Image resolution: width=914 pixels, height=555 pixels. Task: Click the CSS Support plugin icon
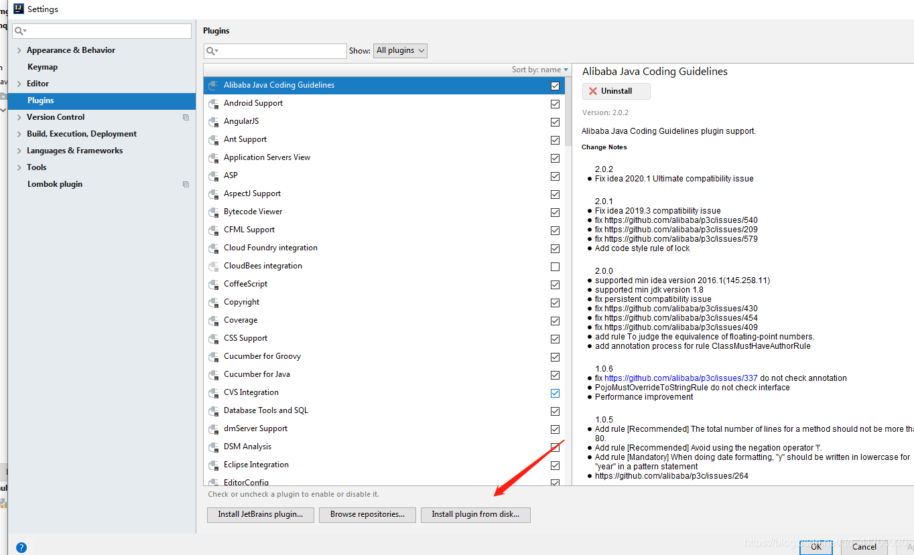click(214, 339)
